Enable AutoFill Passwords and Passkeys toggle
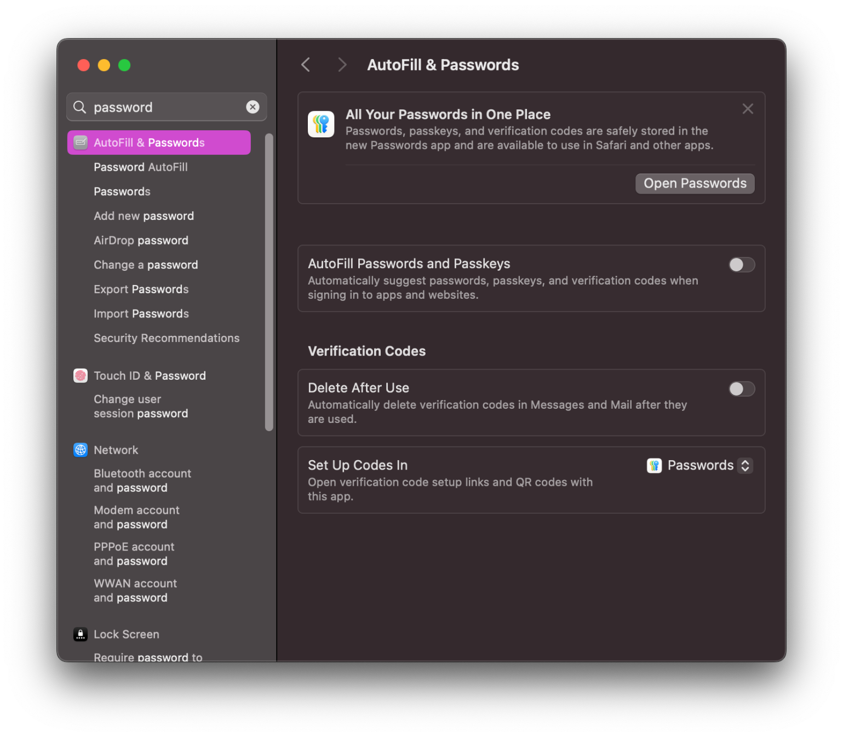The image size is (843, 737). 741,265
